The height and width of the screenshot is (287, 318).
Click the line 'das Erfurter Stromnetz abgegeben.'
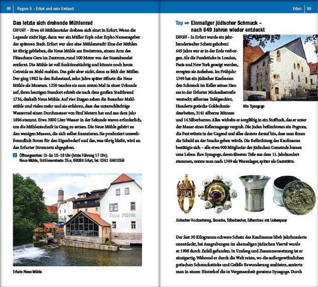43,147
